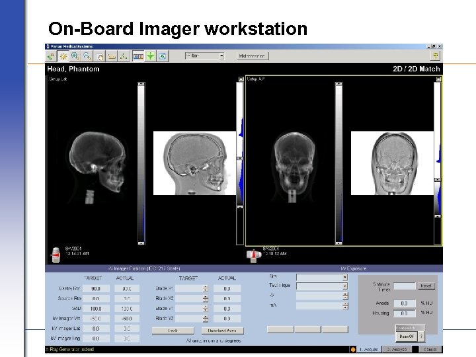Click the Maintenance button
Image resolution: width=476 pixels, height=357 pixels.
tap(252, 56)
